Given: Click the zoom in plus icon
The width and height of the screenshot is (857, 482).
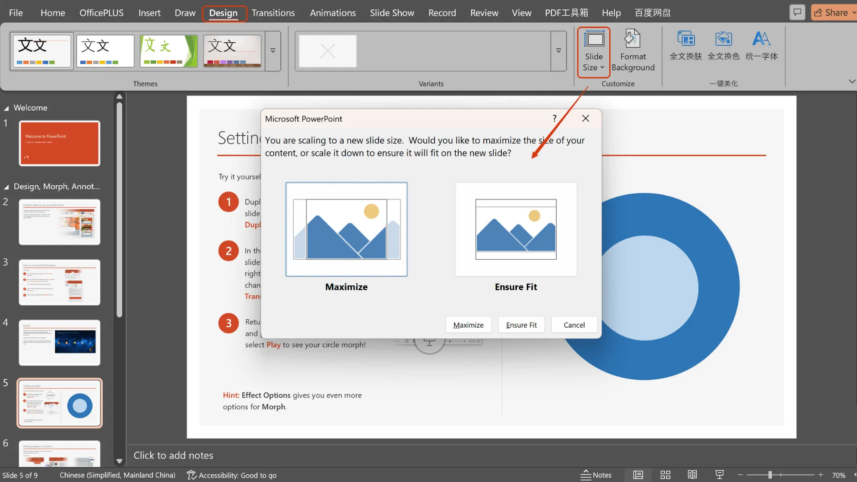Looking at the screenshot, I should point(820,475).
